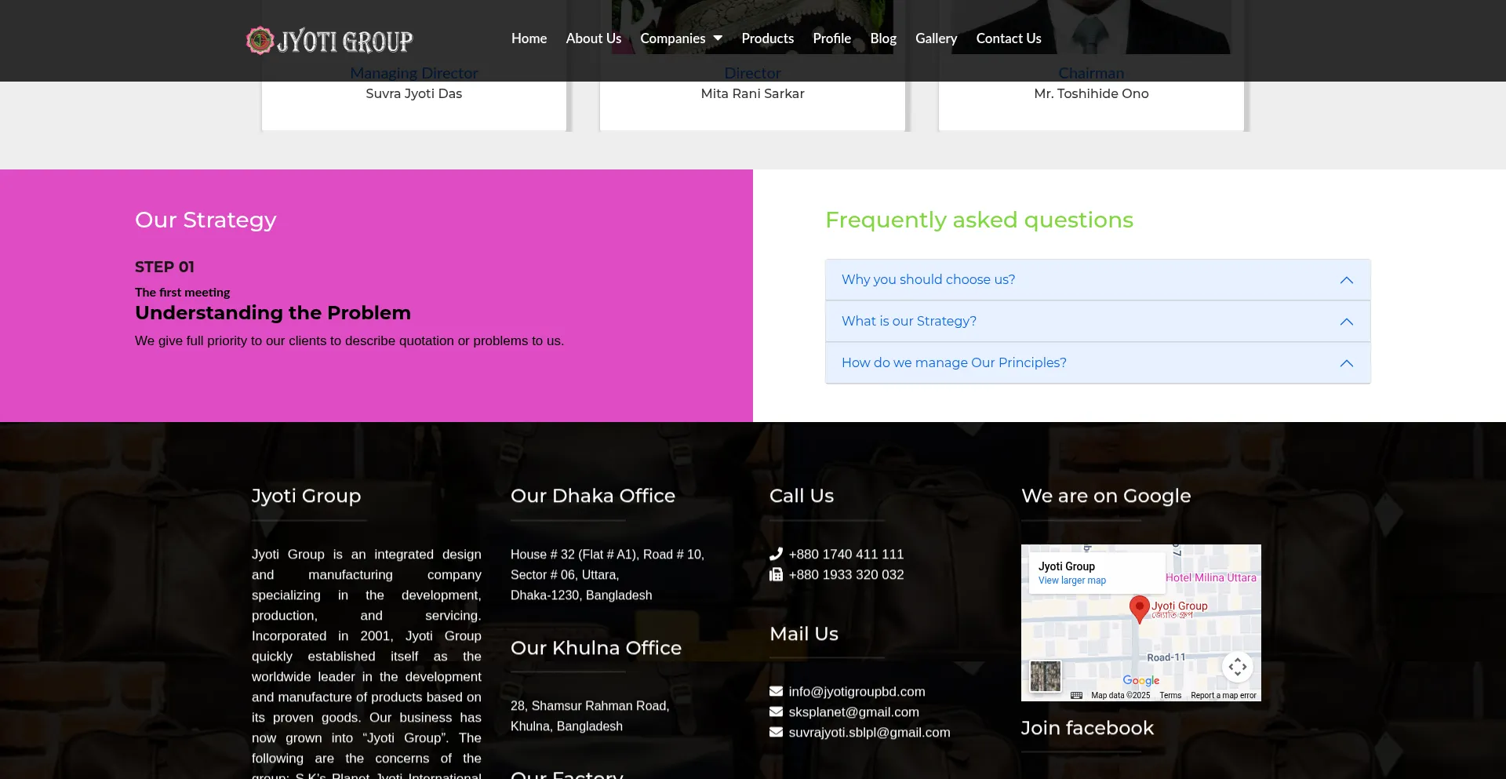
Task: Click 'View larger map' link
Action: pos(1071,581)
